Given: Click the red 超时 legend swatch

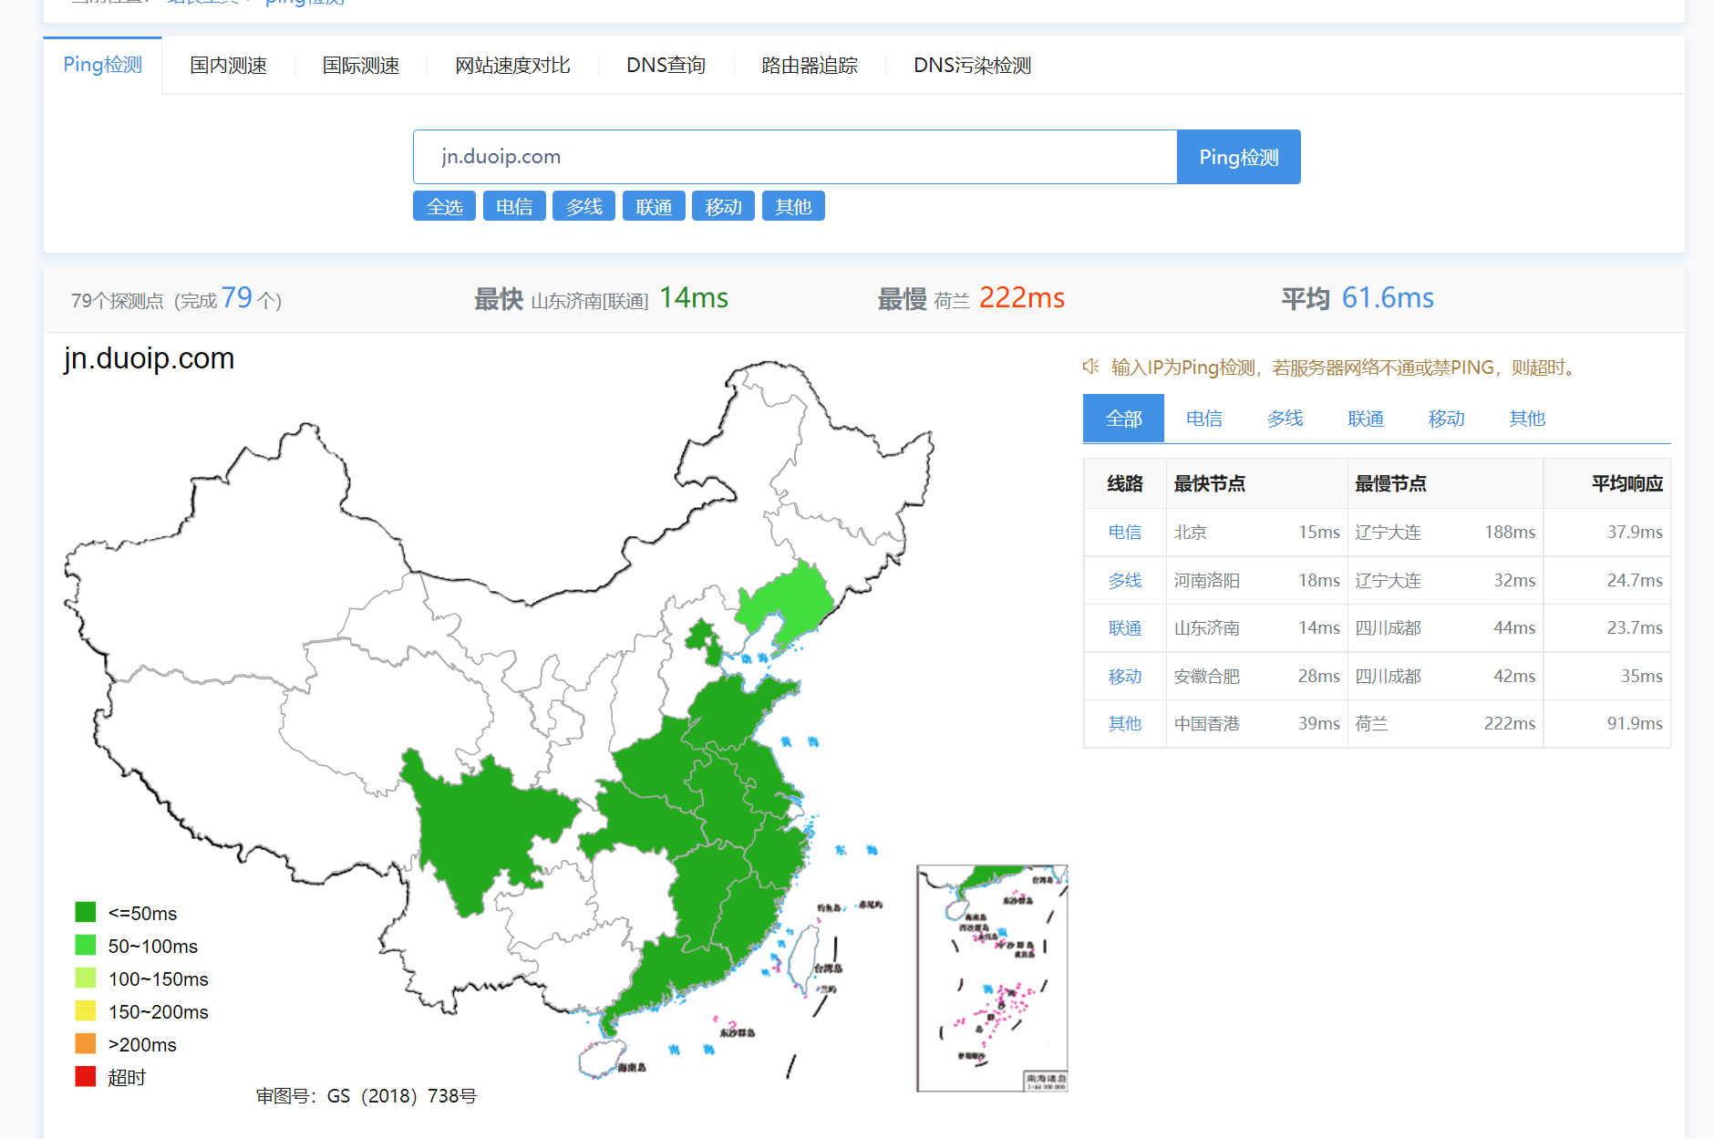Looking at the screenshot, I should click(86, 1076).
